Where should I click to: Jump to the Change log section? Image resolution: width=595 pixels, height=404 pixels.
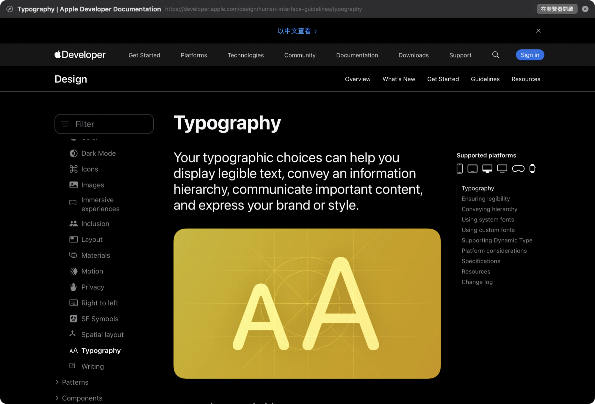click(x=477, y=282)
